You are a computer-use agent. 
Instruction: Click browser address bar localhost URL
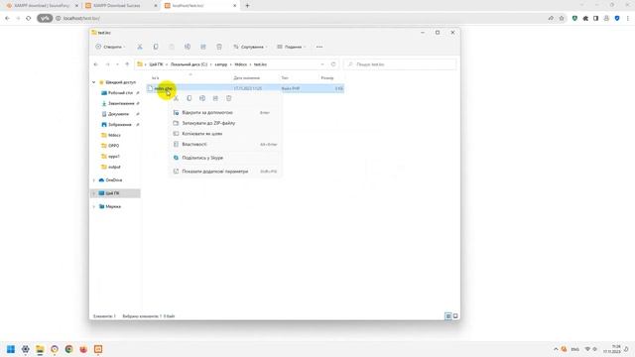[81, 18]
